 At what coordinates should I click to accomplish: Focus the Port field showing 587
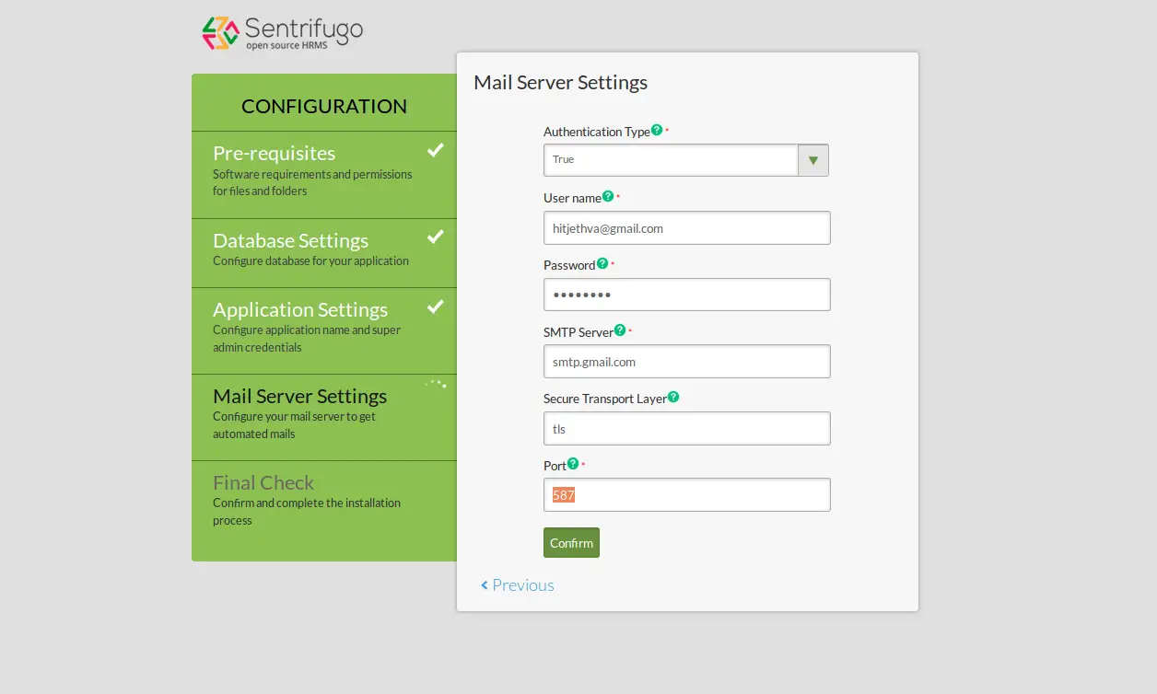[x=687, y=495]
